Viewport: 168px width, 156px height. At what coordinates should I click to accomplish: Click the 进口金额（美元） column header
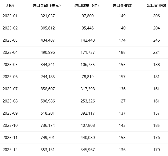point(47,5)
